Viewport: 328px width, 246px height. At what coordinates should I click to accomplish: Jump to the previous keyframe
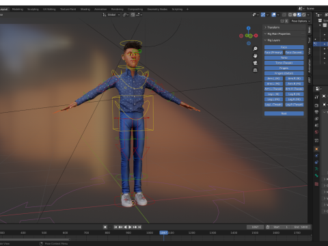coord(120,227)
